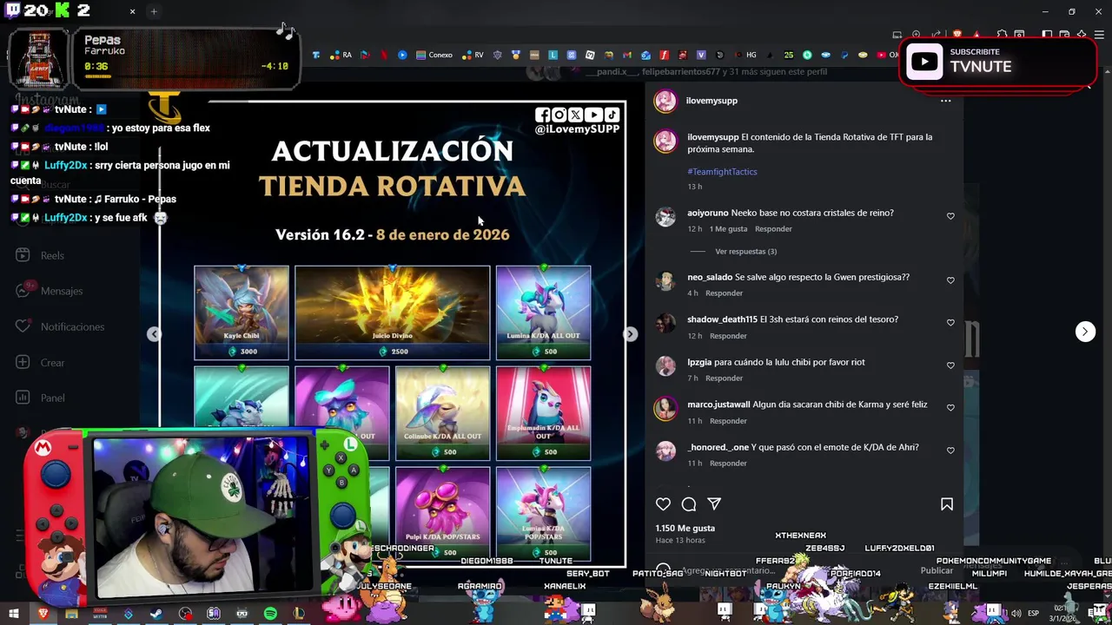Open ilovemysupp profile from post header
This screenshot has width=1112, height=625.
point(712,101)
